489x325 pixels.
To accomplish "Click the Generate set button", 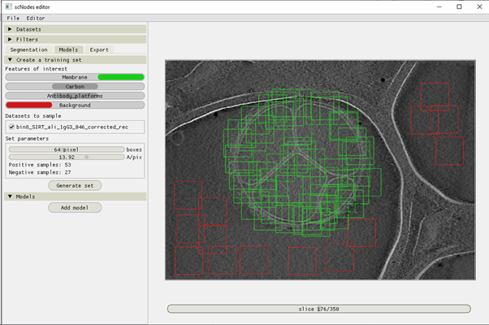I will (75, 185).
